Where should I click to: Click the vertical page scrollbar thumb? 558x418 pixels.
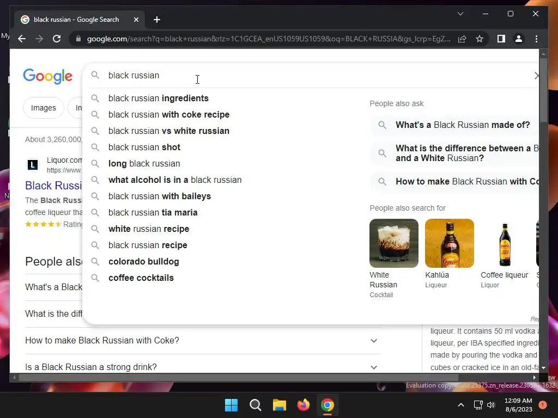pyautogui.click(x=543, y=91)
